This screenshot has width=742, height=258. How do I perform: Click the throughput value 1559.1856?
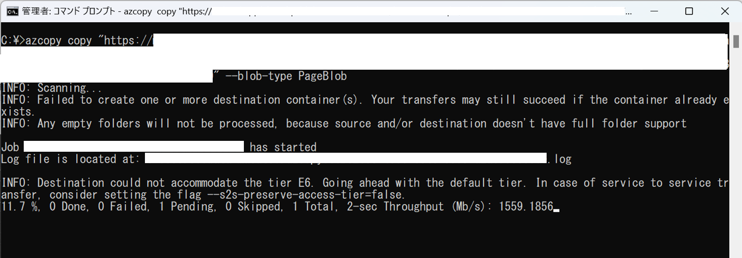click(x=526, y=206)
